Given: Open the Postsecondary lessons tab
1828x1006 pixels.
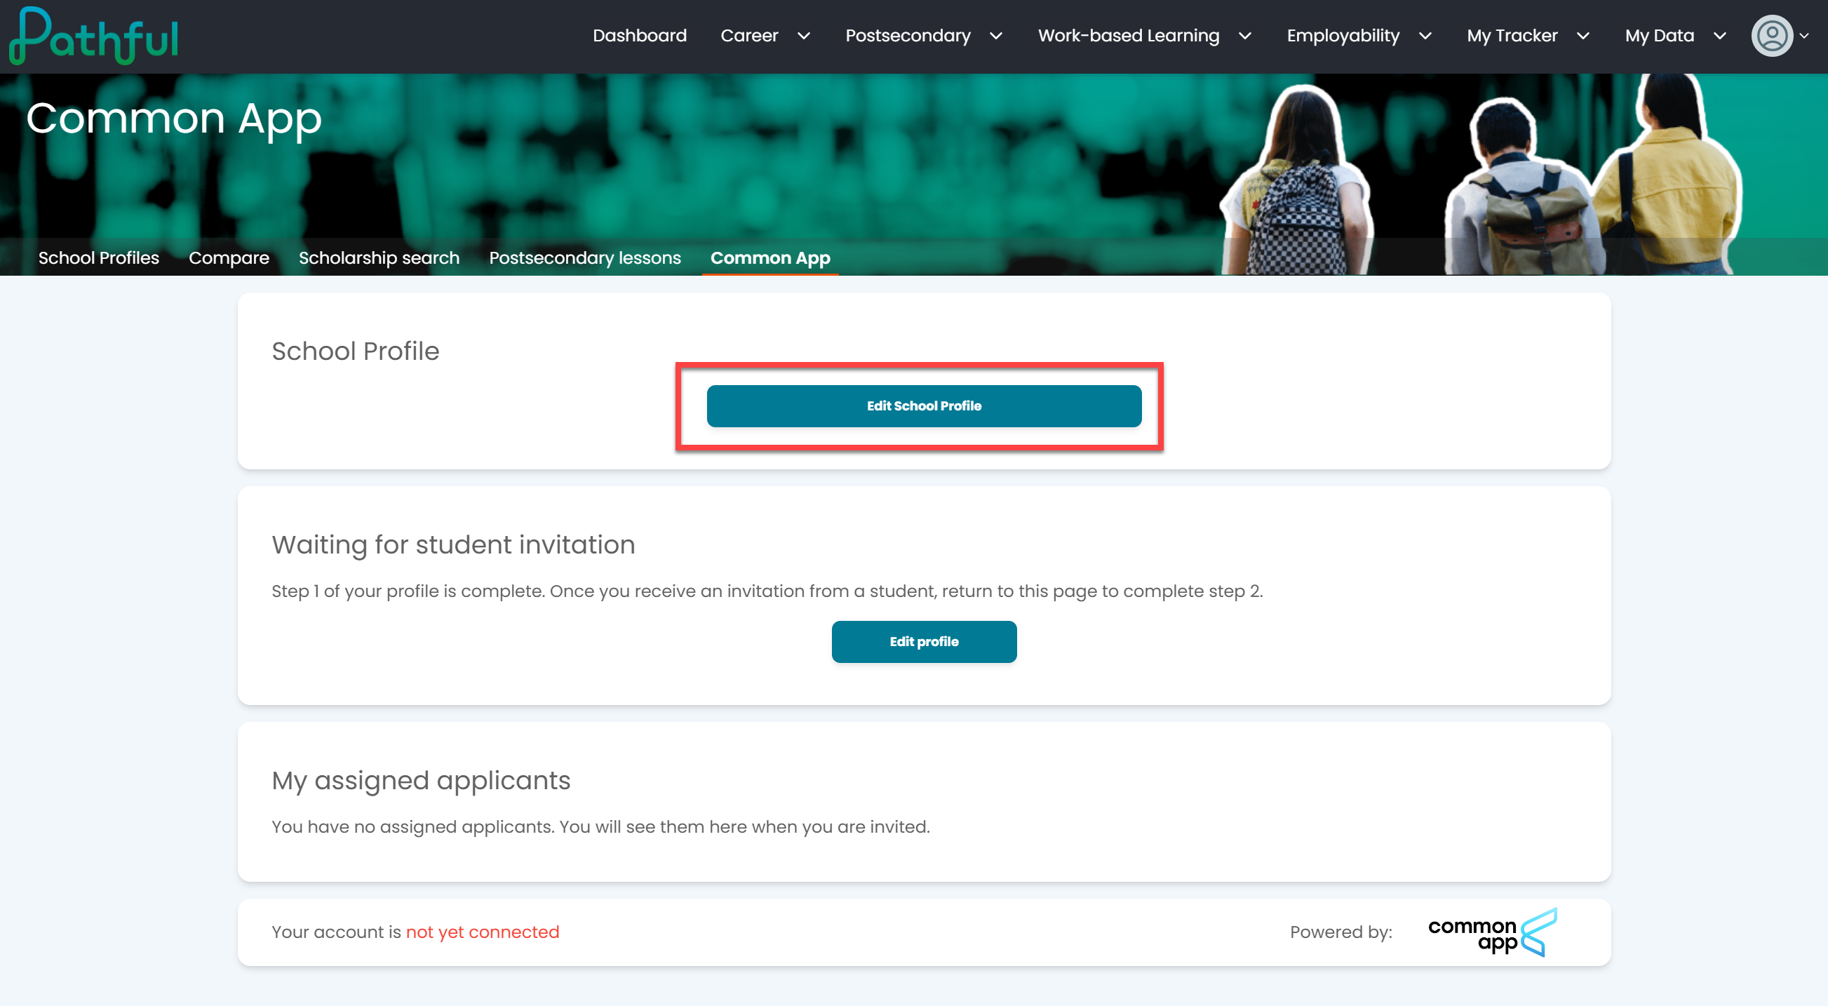Looking at the screenshot, I should point(585,257).
